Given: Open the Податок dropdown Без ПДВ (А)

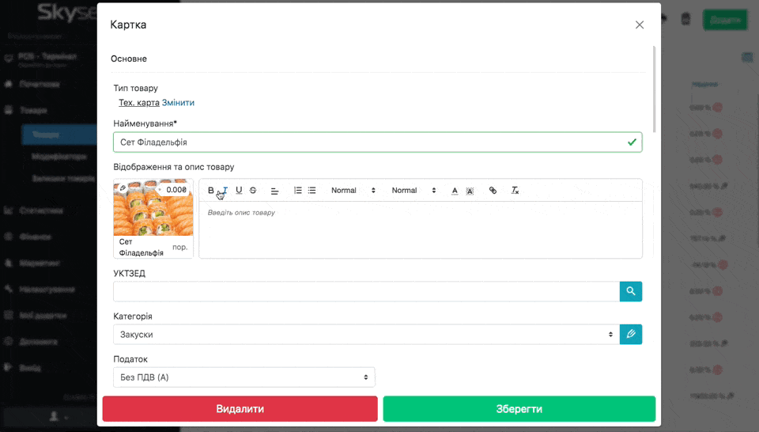Looking at the screenshot, I should click(244, 377).
